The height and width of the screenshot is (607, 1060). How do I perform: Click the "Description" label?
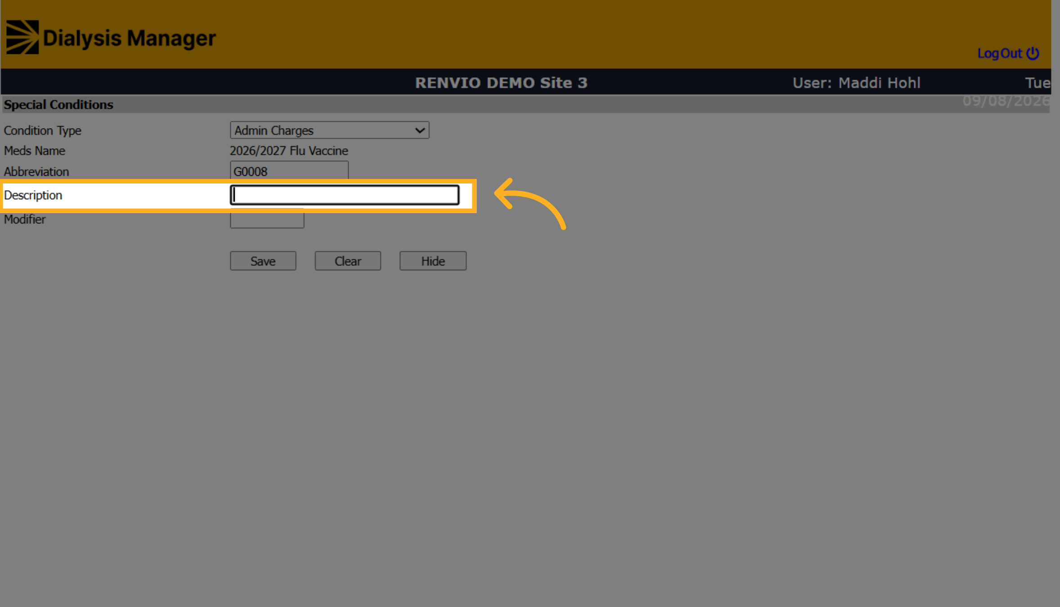pos(33,195)
